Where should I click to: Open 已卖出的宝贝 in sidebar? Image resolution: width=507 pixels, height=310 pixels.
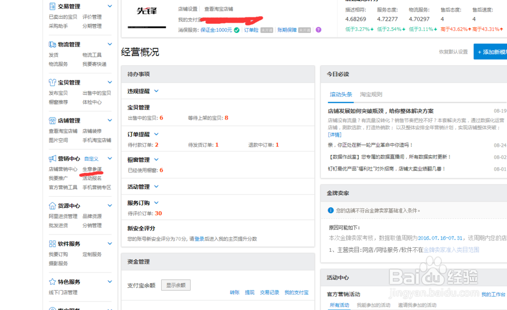63,17
